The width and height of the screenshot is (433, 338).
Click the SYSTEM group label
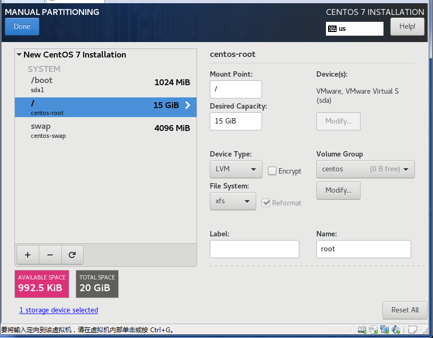click(44, 69)
